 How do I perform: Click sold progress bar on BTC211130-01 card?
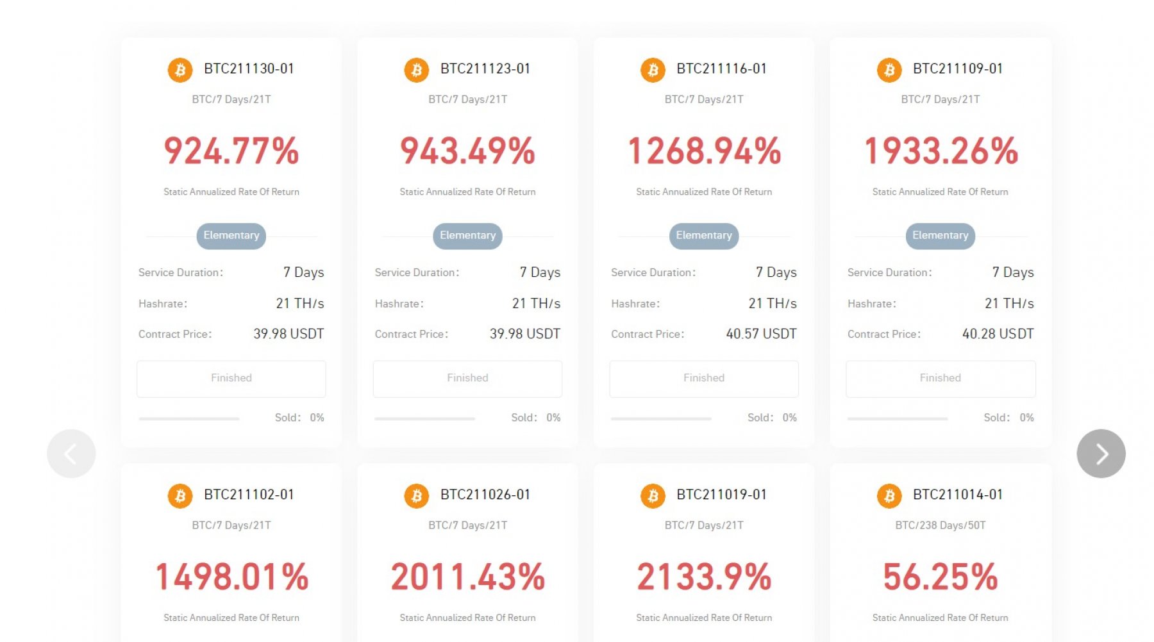coord(189,418)
